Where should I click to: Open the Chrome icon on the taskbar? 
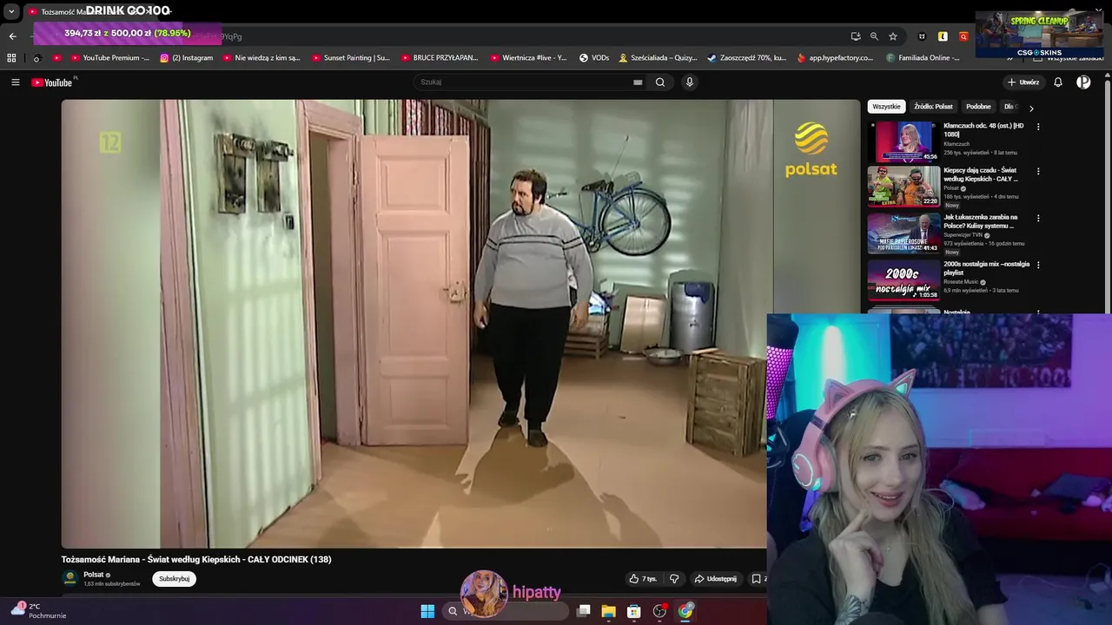tap(685, 611)
